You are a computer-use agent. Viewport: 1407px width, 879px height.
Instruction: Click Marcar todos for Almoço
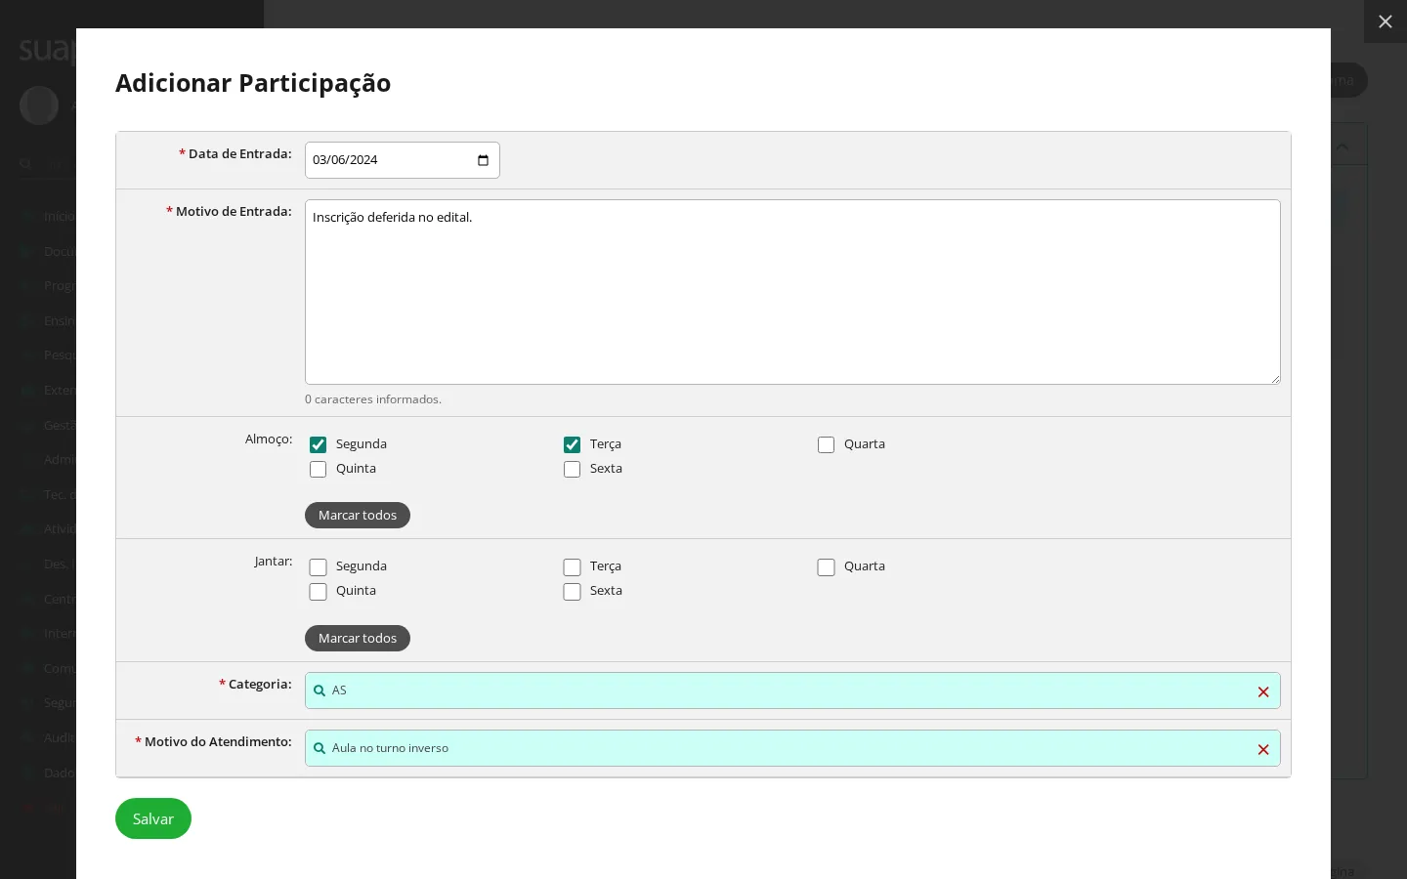click(358, 515)
